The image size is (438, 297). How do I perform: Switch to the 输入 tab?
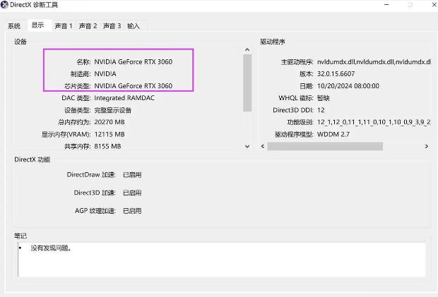134,26
